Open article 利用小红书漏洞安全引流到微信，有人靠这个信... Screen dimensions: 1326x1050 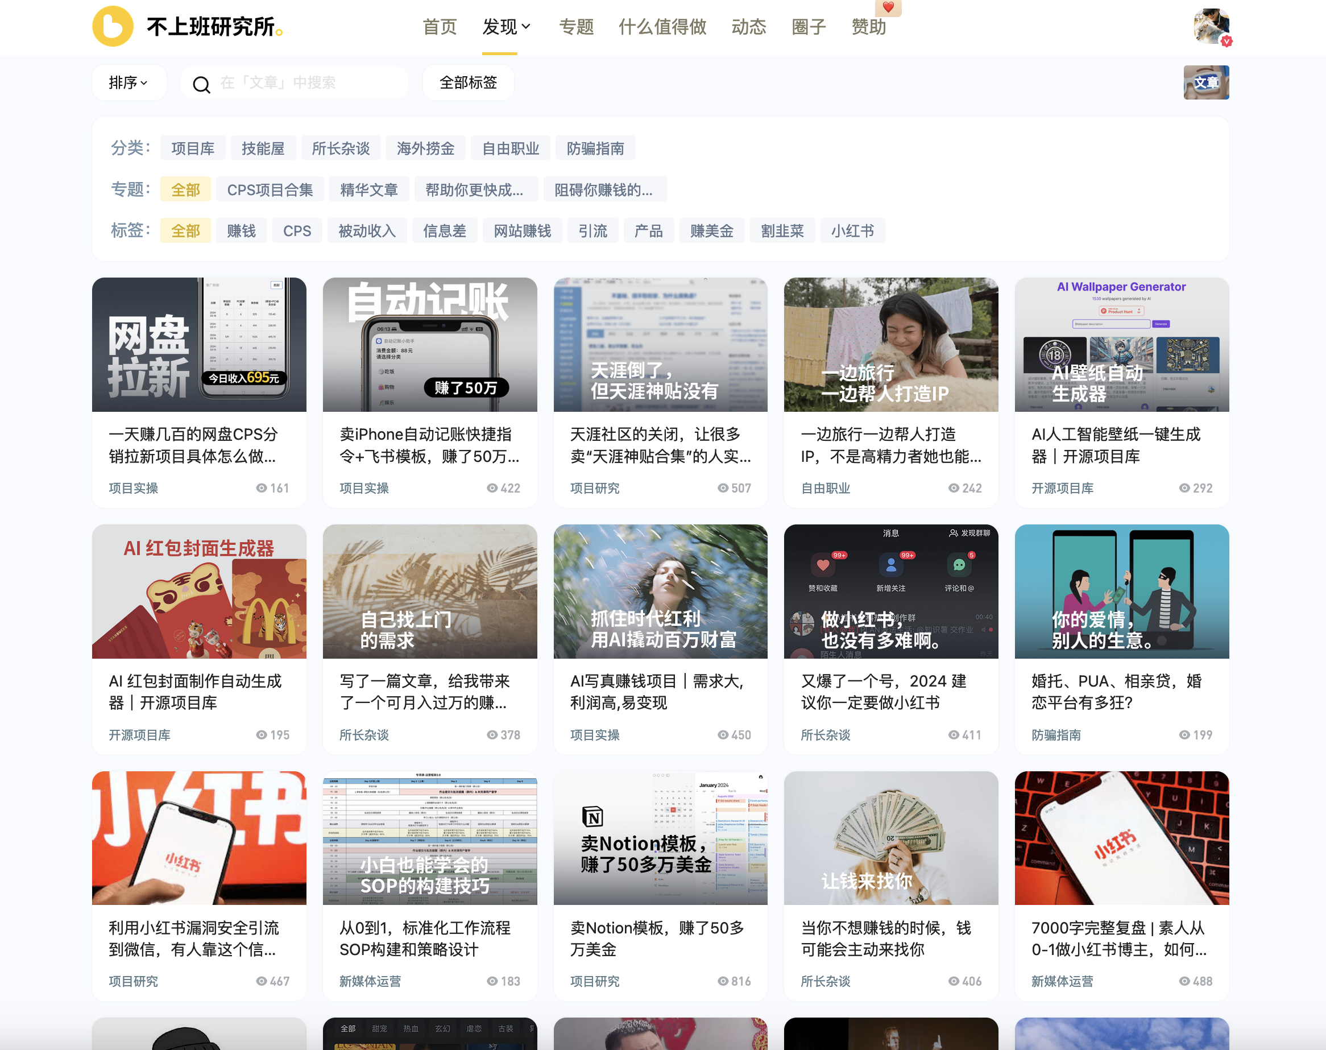point(194,939)
